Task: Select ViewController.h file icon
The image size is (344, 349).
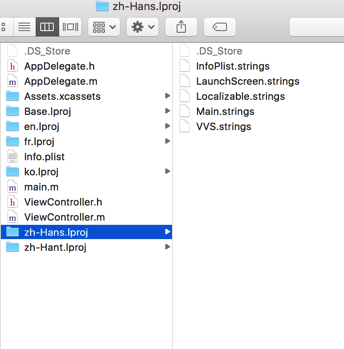Action: pyautogui.click(x=13, y=202)
